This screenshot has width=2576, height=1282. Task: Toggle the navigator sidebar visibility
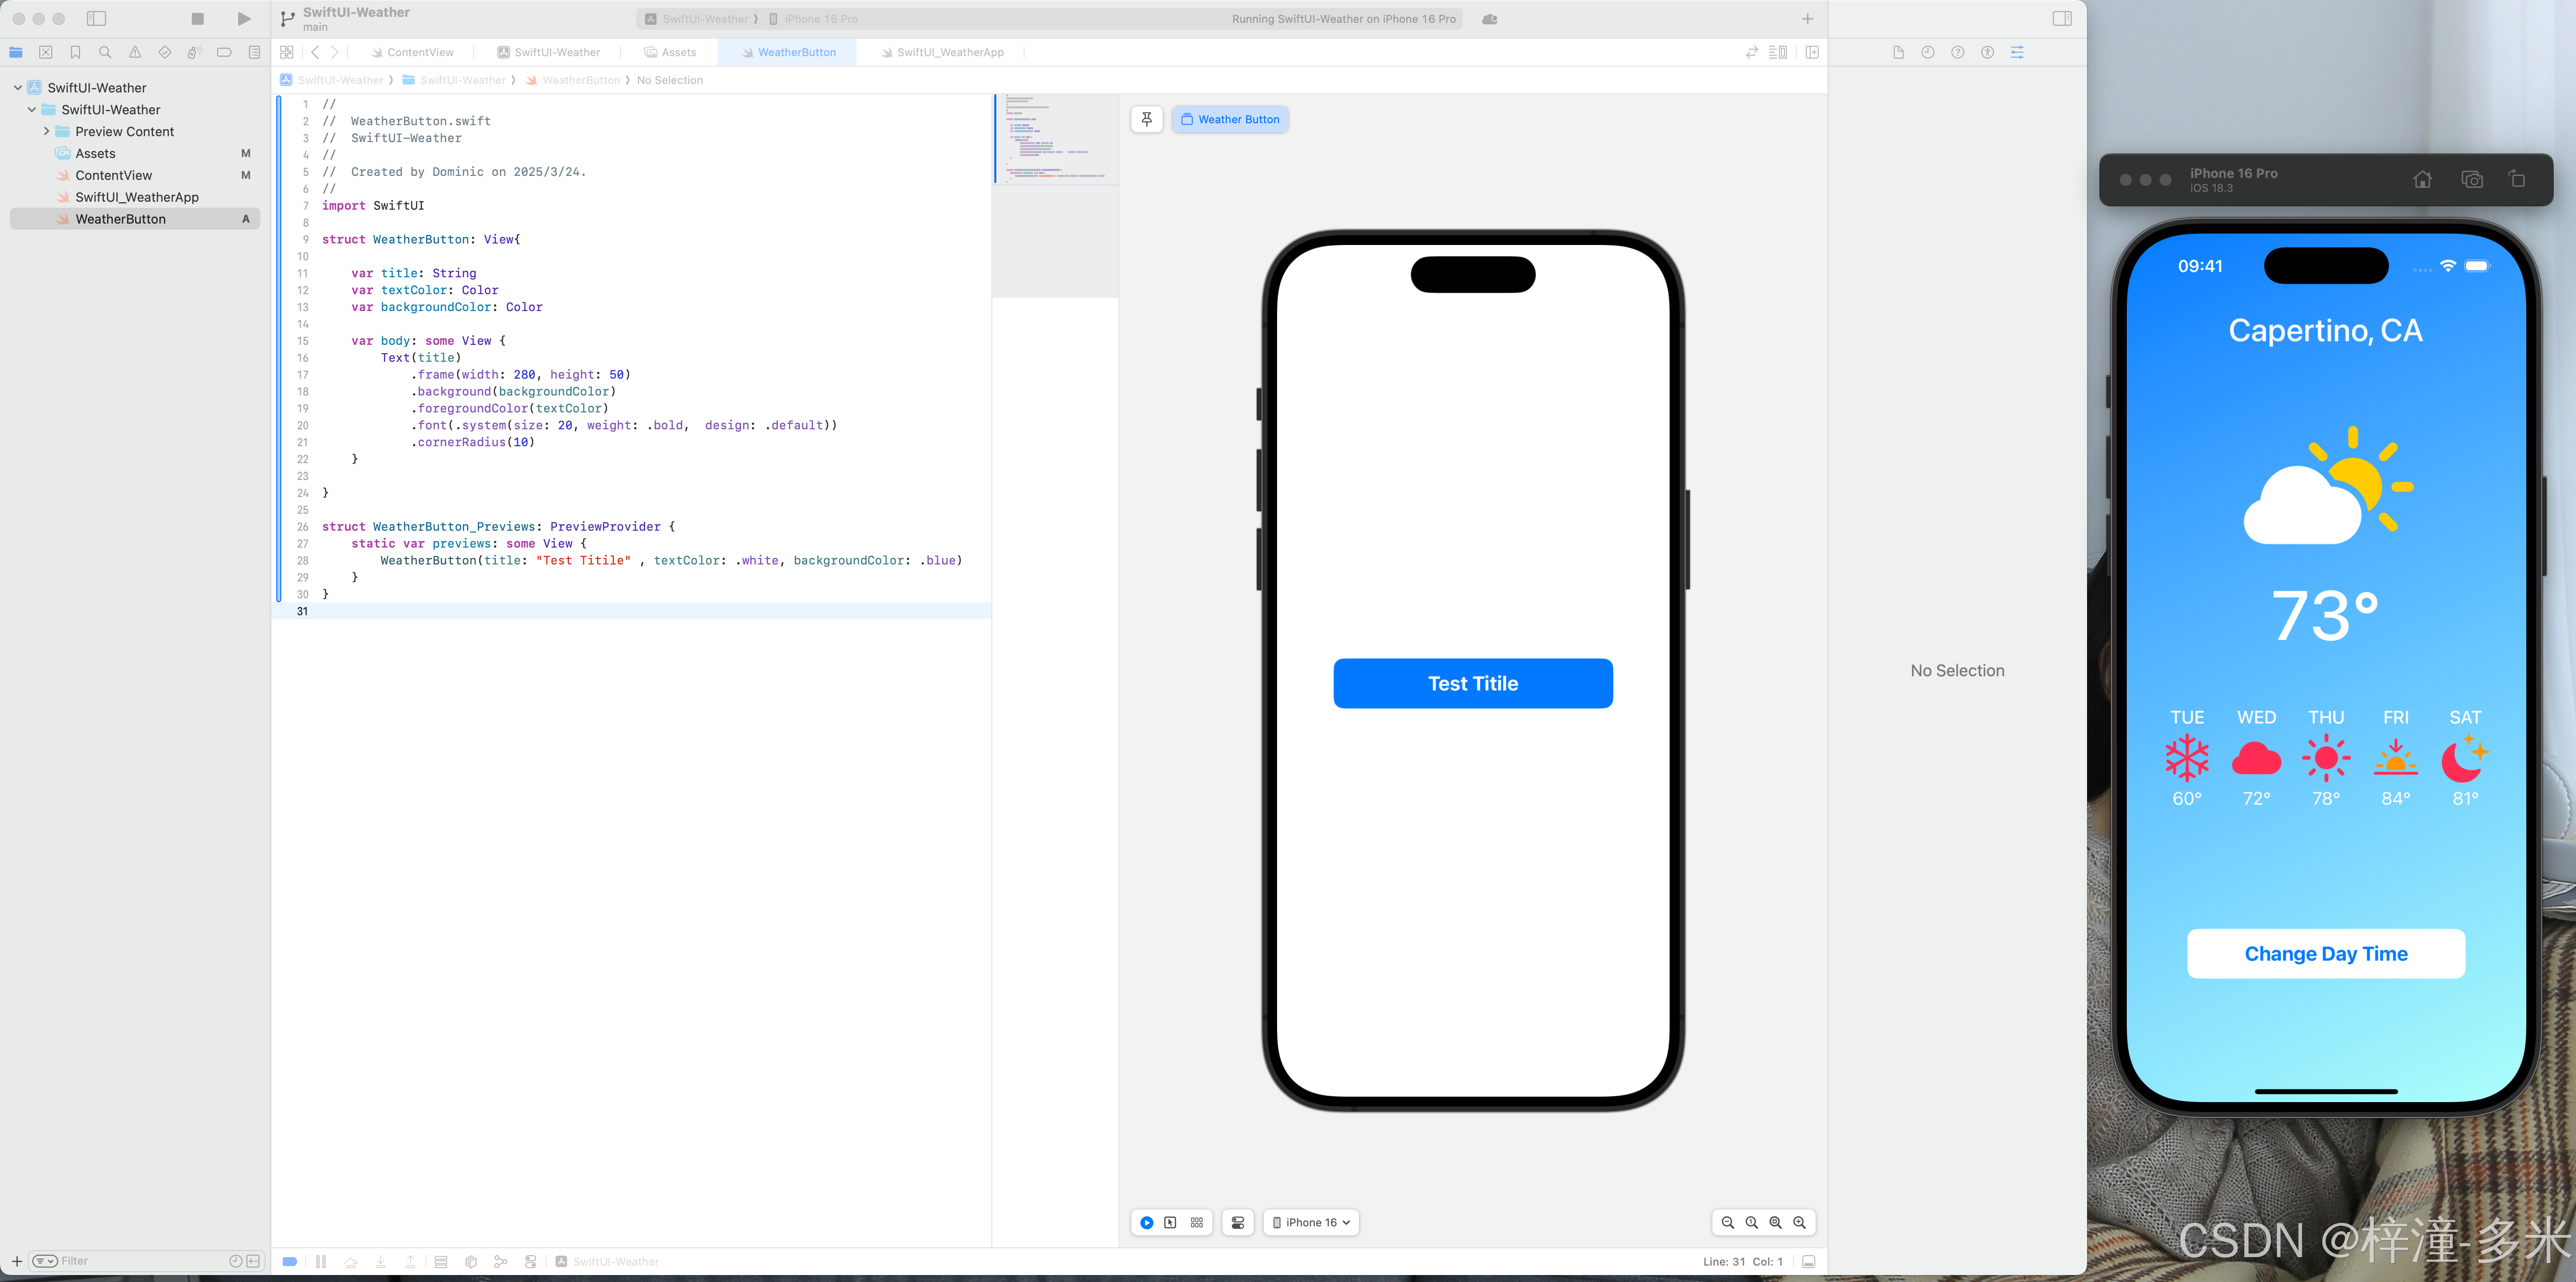coord(96,19)
